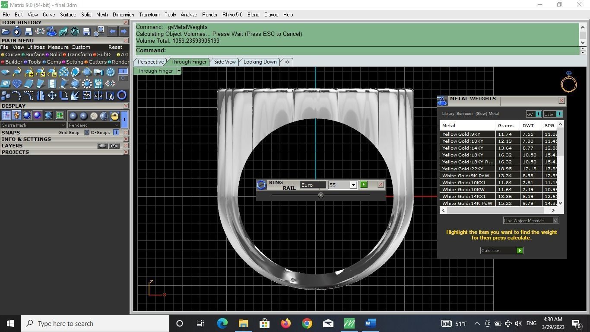Click the grid axes display icon
This screenshot has height=332, width=590.
click(6, 115)
